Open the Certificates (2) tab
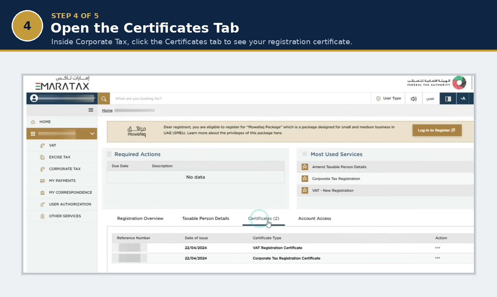This screenshot has width=497, height=297. [x=264, y=219]
